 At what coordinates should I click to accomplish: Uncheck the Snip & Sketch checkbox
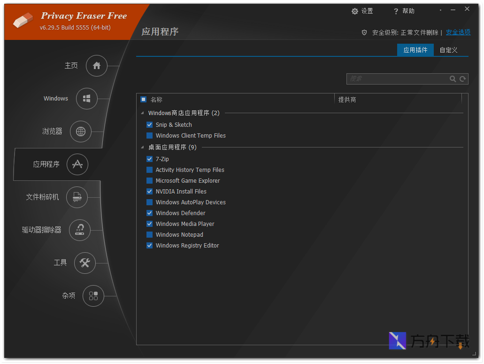click(149, 125)
